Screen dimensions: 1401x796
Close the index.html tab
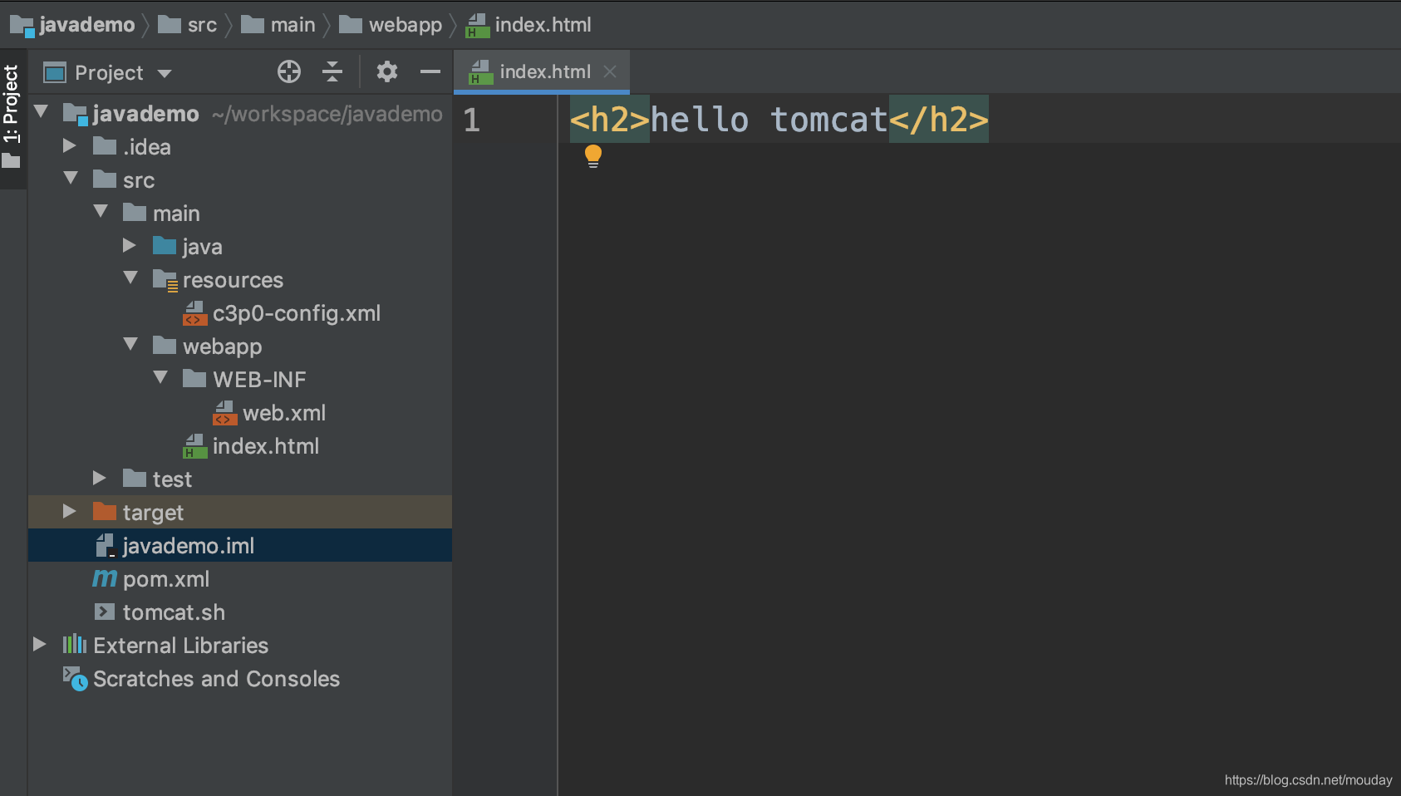pyautogui.click(x=610, y=71)
